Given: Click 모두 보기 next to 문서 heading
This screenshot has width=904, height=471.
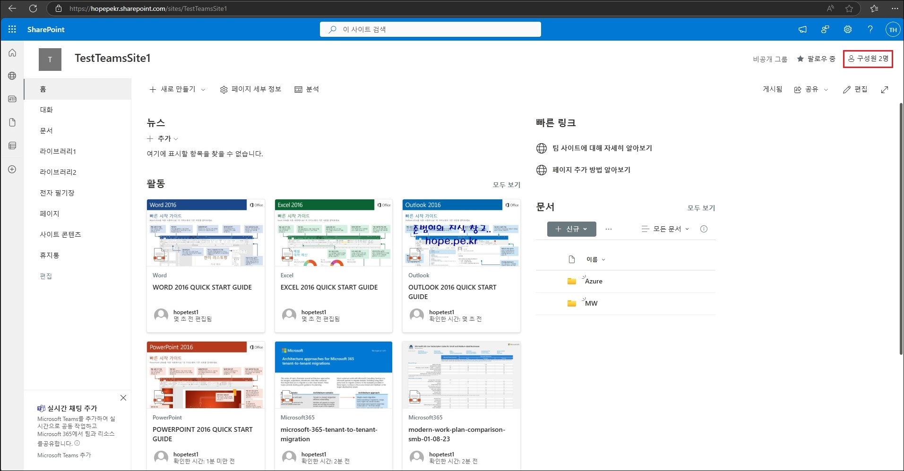Looking at the screenshot, I should point(701,208).
